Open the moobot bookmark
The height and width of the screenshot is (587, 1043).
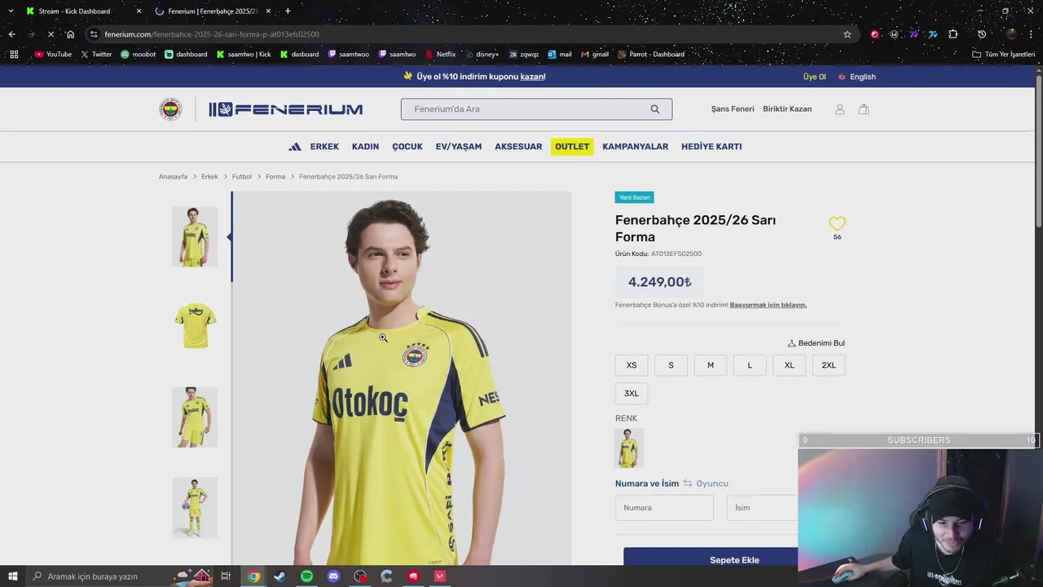[138, 55]
